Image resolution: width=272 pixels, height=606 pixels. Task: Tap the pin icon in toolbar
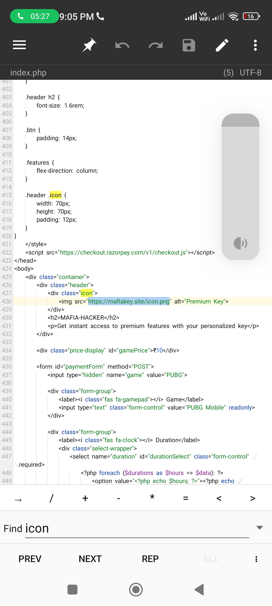(89, 45)
